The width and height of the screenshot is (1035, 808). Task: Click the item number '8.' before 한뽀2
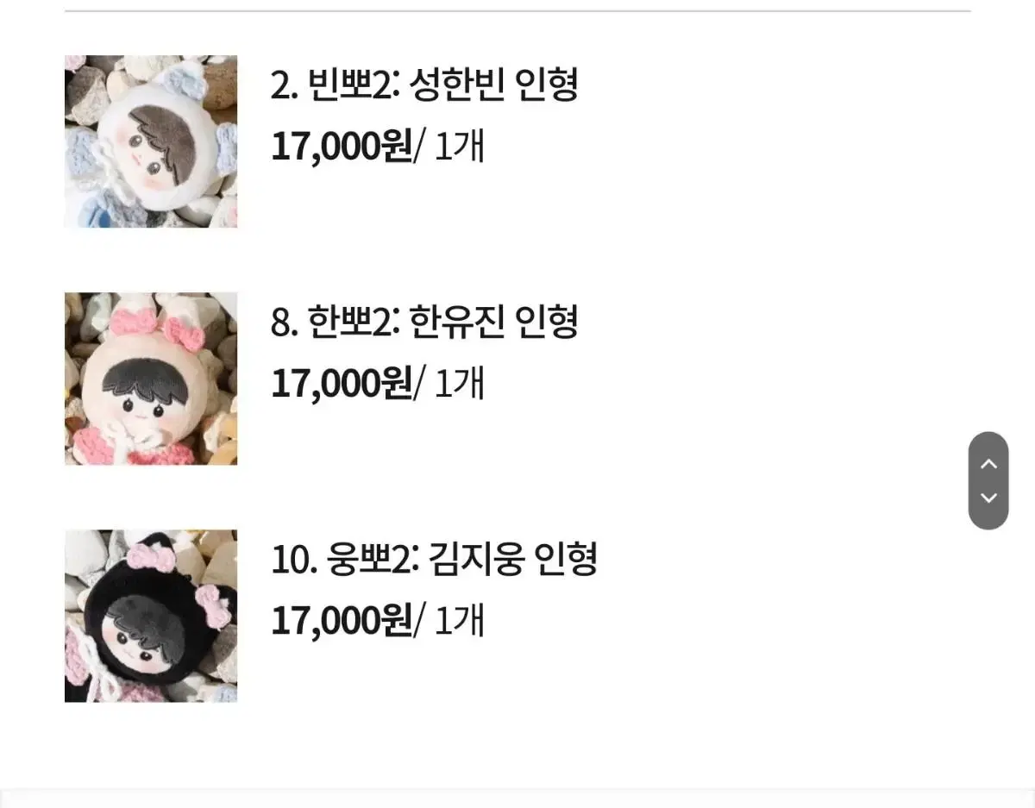[285, 323]
